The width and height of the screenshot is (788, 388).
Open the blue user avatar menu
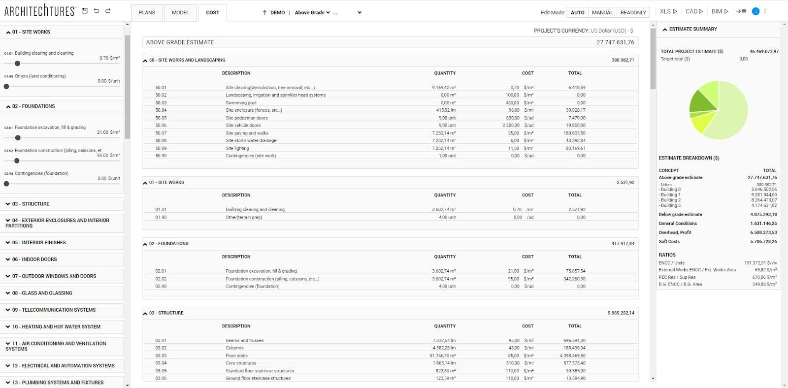click(x=755, y=11)
